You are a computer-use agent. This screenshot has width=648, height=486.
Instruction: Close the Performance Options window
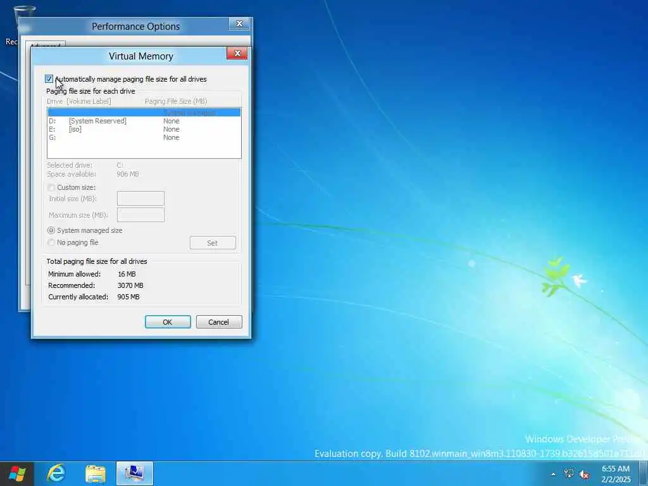(x=239, y=24)
